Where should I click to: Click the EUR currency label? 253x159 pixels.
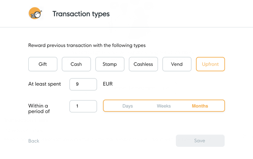[108, 84]
